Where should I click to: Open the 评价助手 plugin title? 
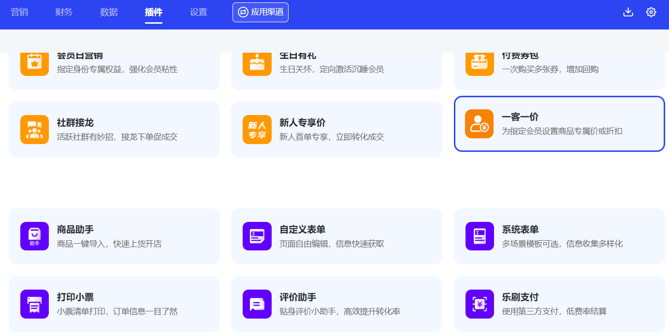298,297
